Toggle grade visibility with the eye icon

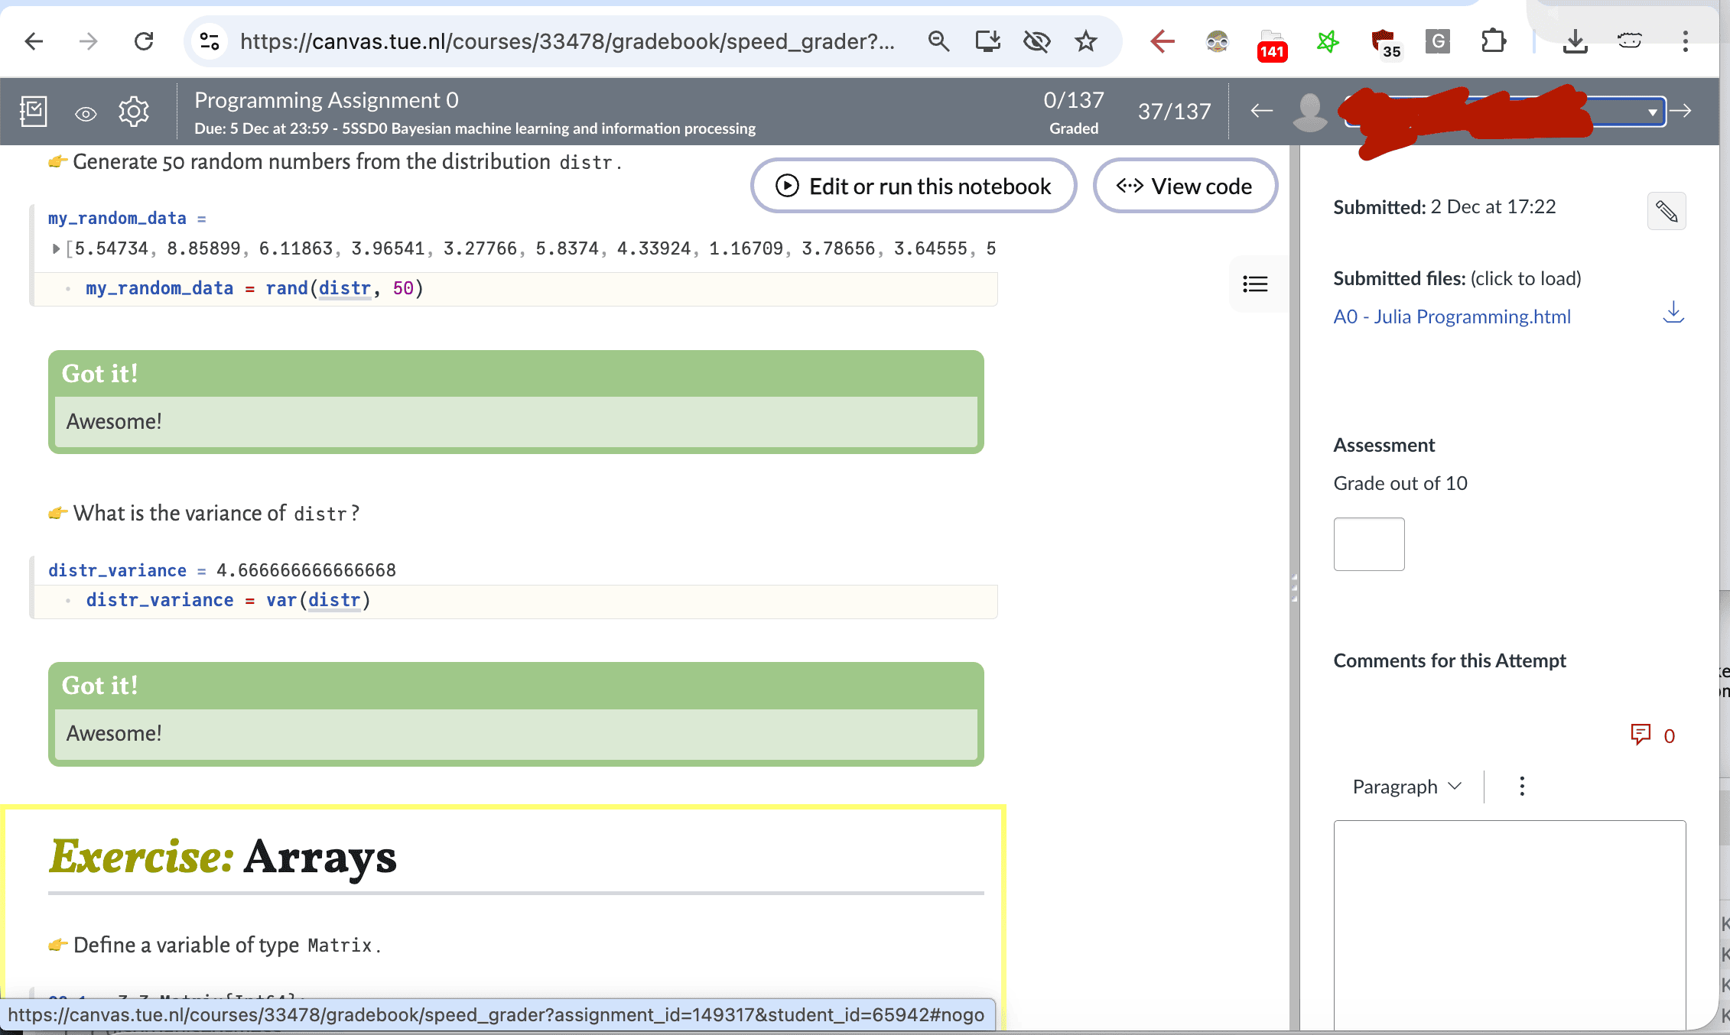pos(85,112)
